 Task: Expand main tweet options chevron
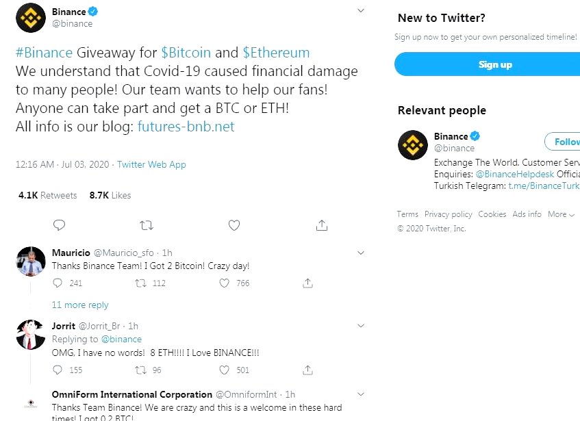361,11
